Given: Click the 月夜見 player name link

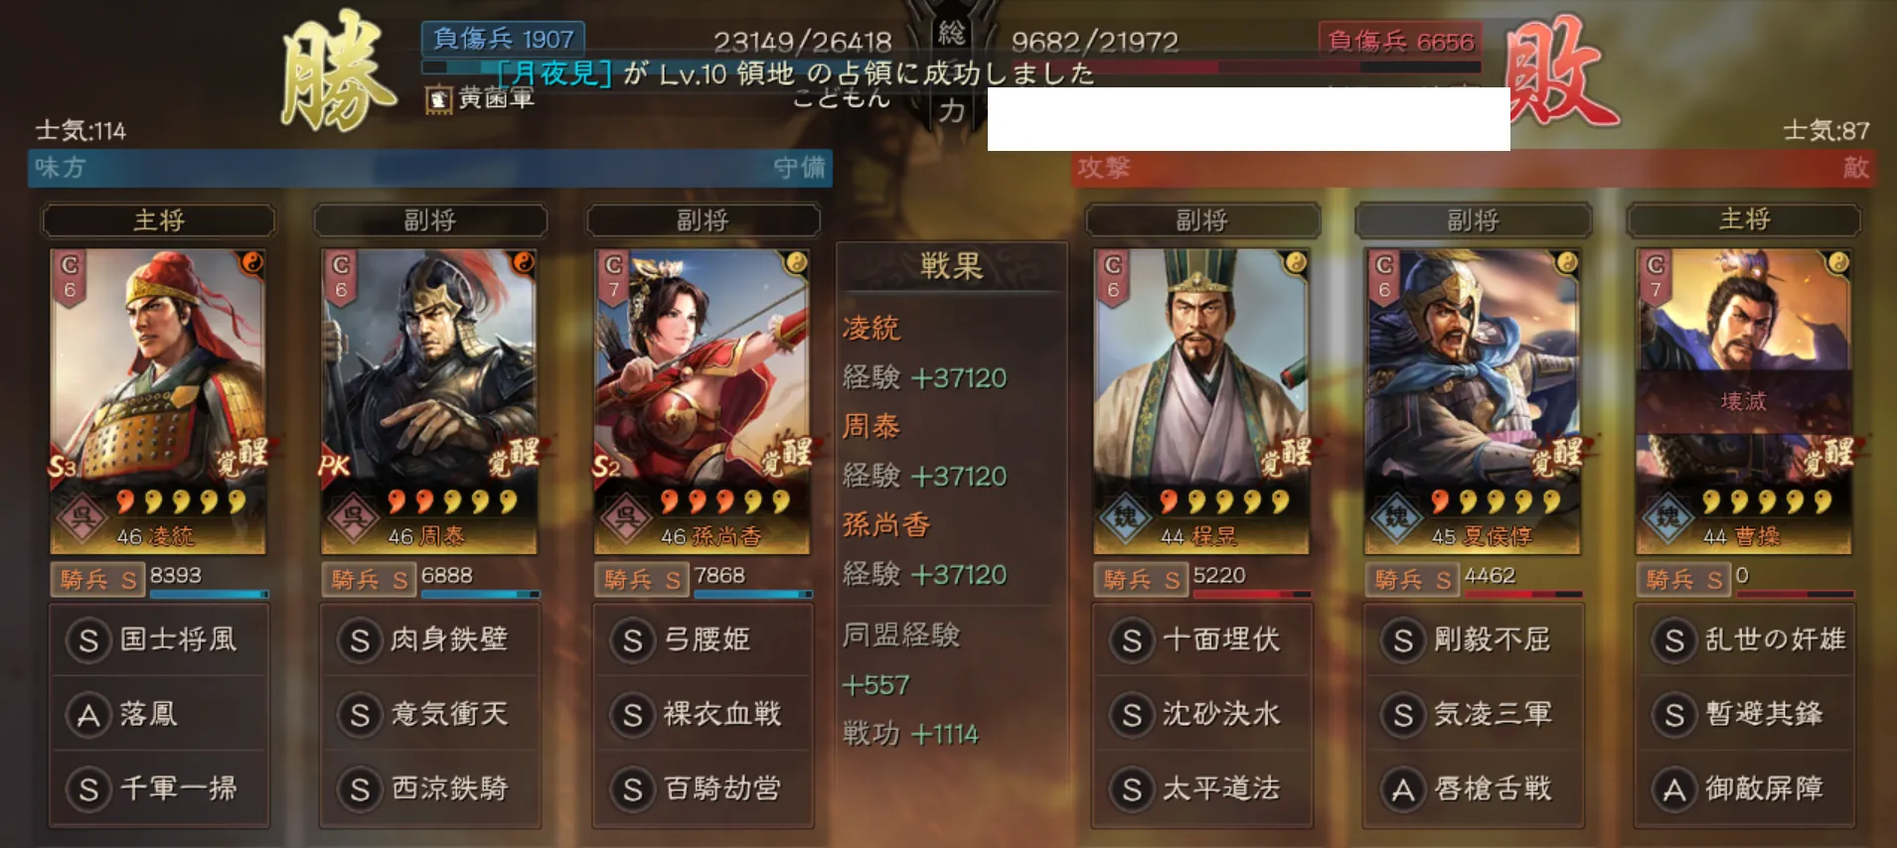Looking at the screenshot, I should [554, 73].
